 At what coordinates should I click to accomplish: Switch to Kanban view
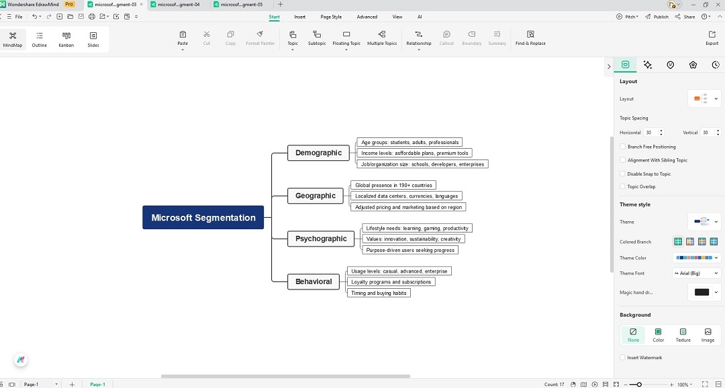click(66, 38)
